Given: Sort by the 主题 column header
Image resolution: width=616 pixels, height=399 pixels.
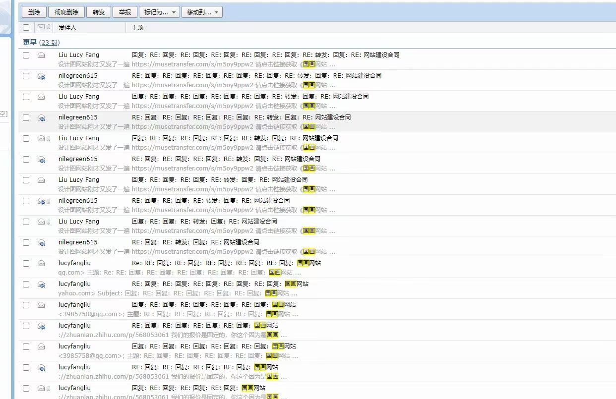Looking at the screenshot, I should 137,28.
